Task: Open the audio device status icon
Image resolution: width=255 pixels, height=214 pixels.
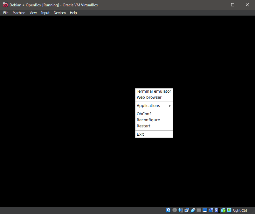Action: click(x=181, y=210)
